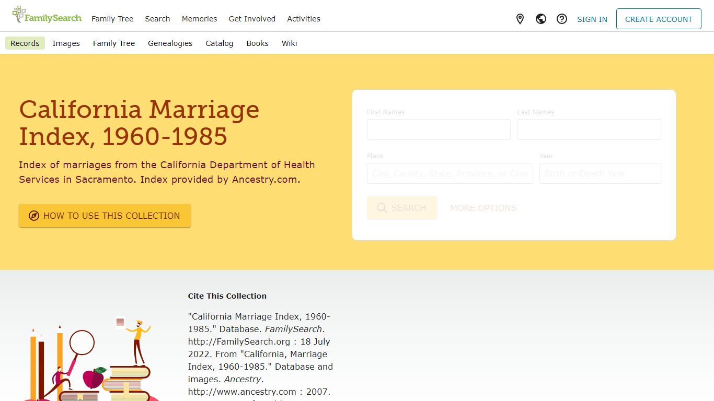Click the Last Names input field
Image resolution: width=714 pixels, height=401 pixels.
[x=589, y=129]
